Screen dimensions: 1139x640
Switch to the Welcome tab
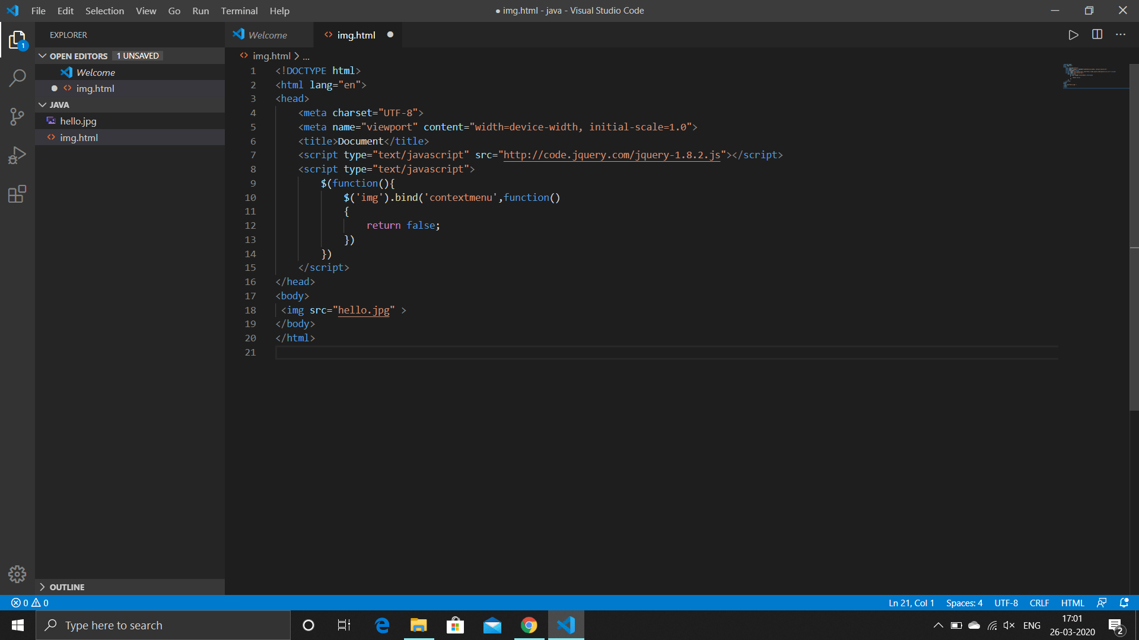click(x=268, y=35)
